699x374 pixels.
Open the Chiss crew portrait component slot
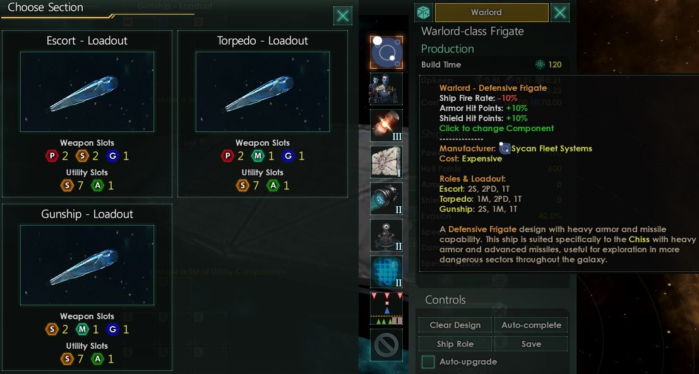386,89
